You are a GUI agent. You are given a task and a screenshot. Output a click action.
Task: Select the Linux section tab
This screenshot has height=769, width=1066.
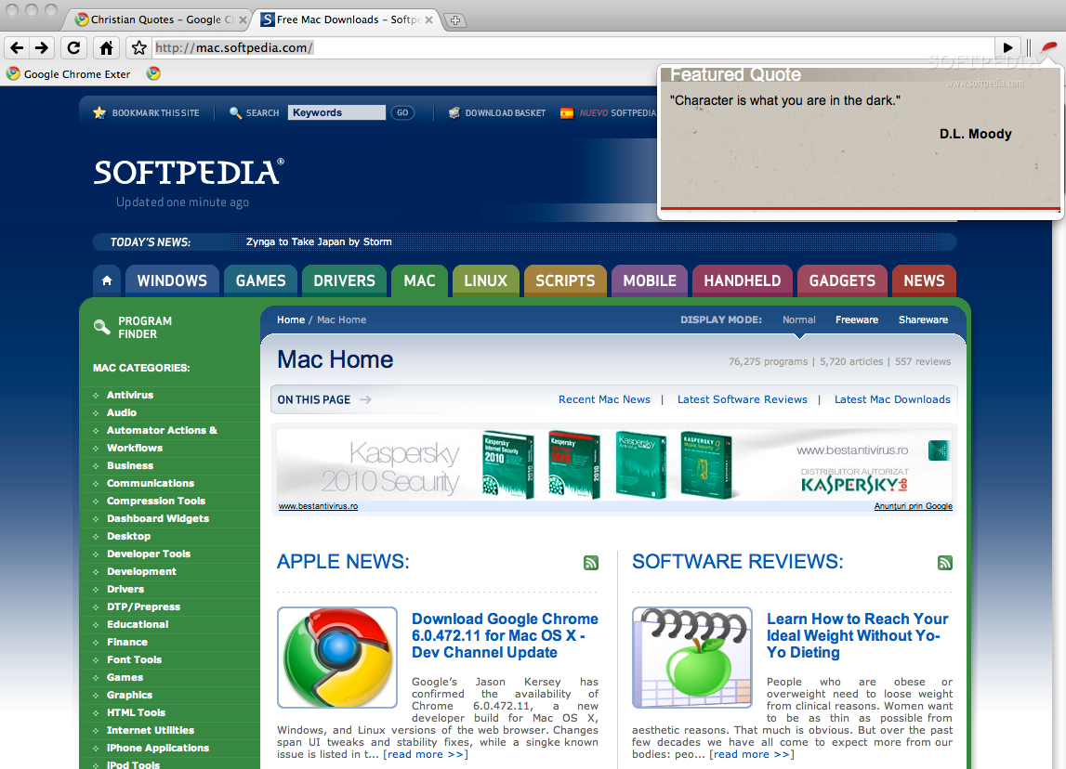[485, 280]
